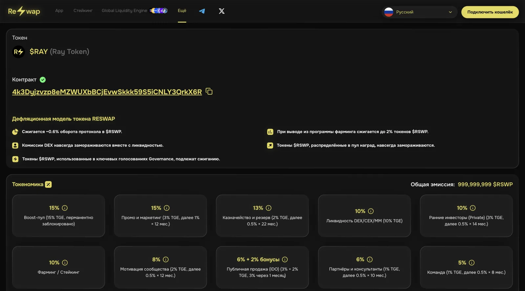Click the Boost-пул allocation card
Screen dimensions: 525x291
coord(58,216)
